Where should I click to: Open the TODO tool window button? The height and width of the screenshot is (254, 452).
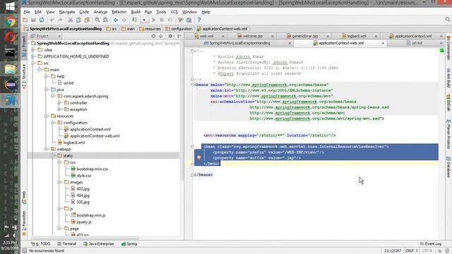[x=41, y=244]
